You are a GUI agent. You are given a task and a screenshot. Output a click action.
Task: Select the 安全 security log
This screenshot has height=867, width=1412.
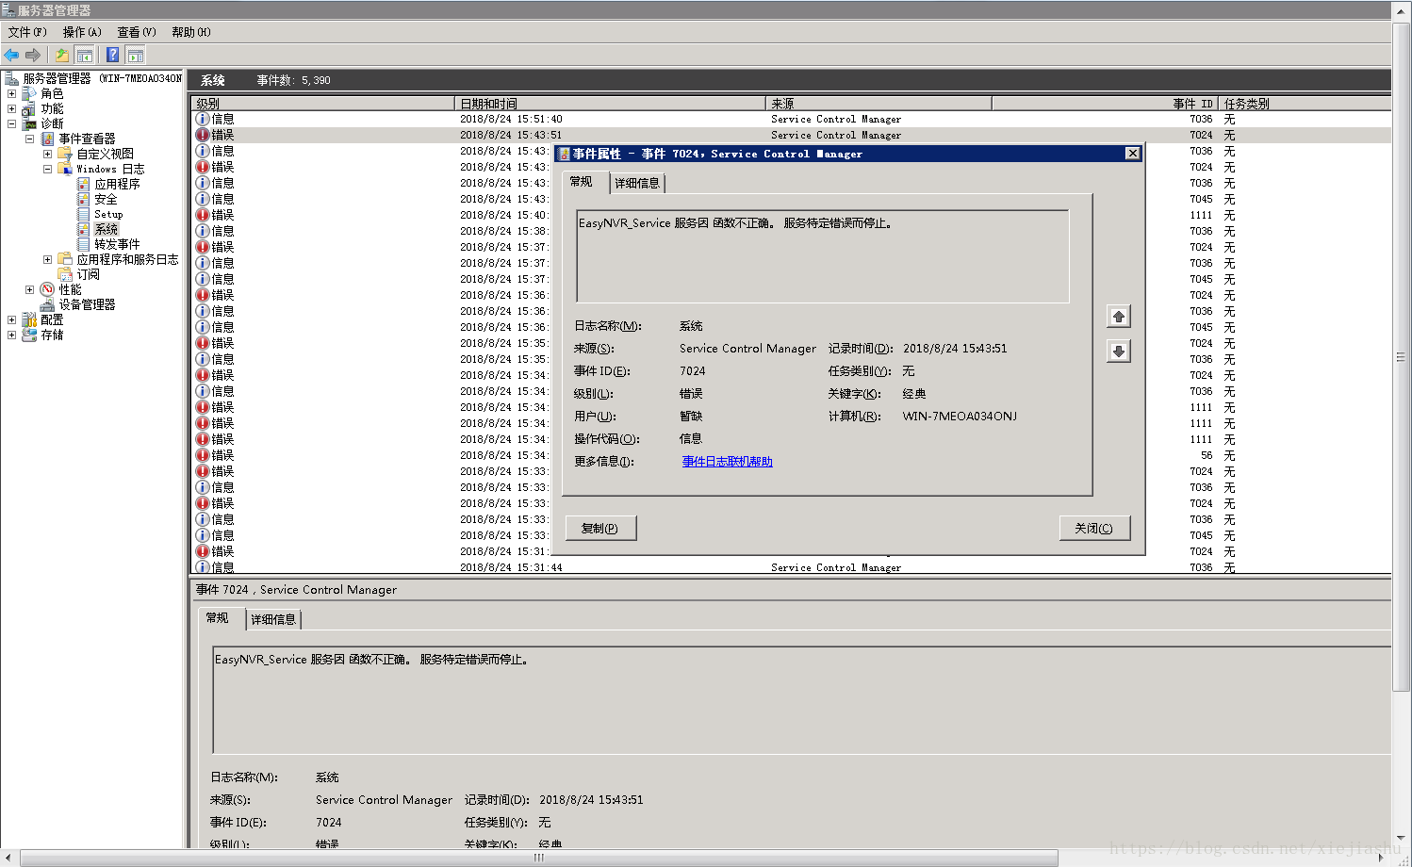pyautogui.click(x=106, y=199)
